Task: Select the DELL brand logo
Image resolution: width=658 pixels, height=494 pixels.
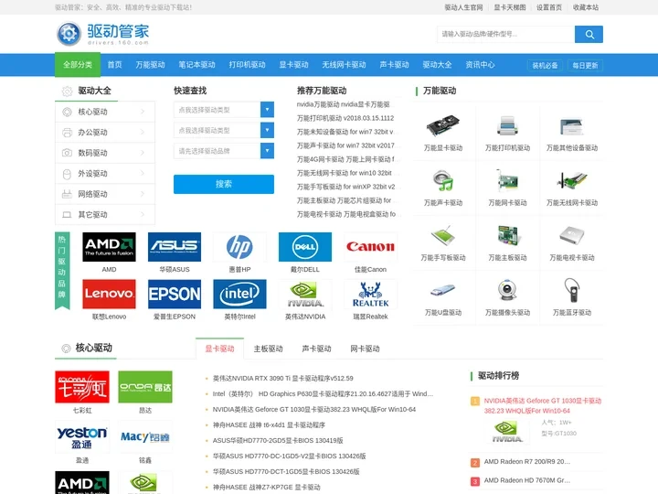Action: click(x=305, y=247)
